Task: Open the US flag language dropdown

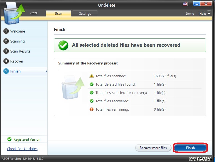Action: (x=186, y=4)
